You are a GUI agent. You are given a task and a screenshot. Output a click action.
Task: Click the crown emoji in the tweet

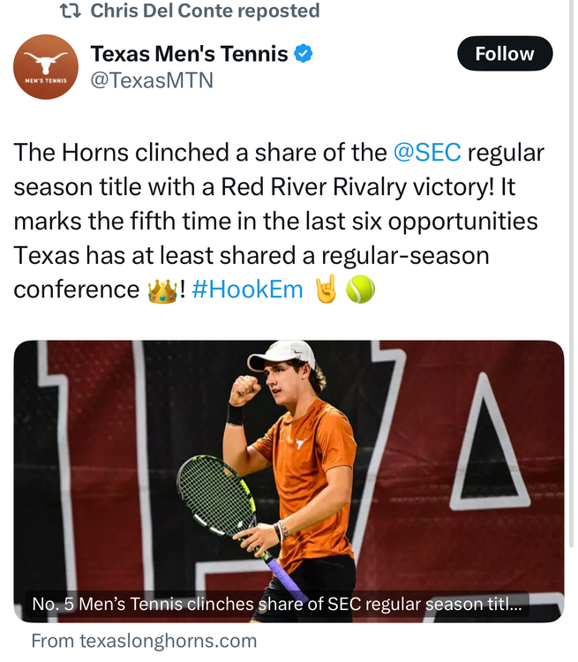(x=163, y=290)
